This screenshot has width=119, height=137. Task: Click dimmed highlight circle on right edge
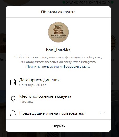click(x=114, y=43)
